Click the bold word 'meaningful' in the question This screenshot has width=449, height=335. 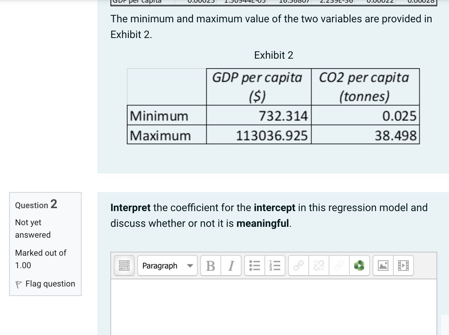coord(263,223)
